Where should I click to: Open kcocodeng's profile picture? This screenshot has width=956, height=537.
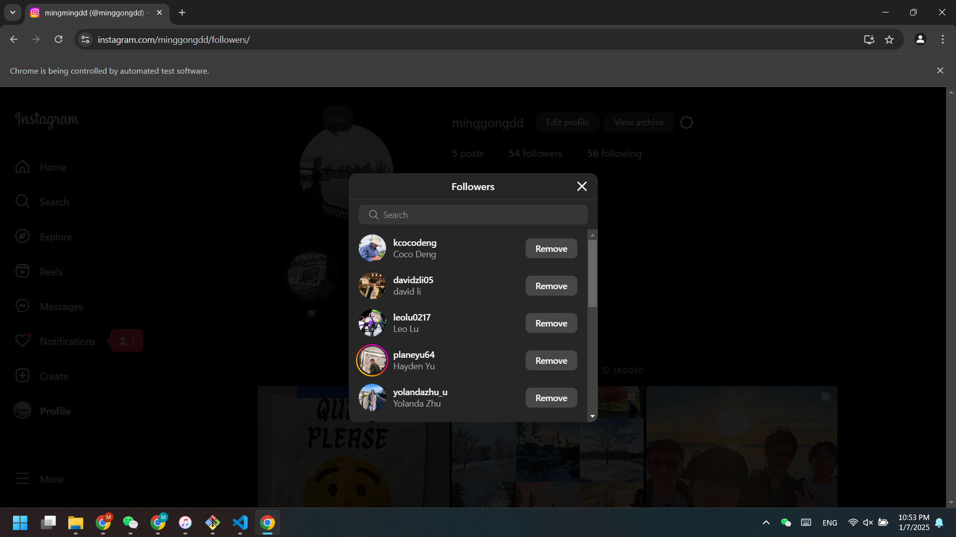coord(372,248)
